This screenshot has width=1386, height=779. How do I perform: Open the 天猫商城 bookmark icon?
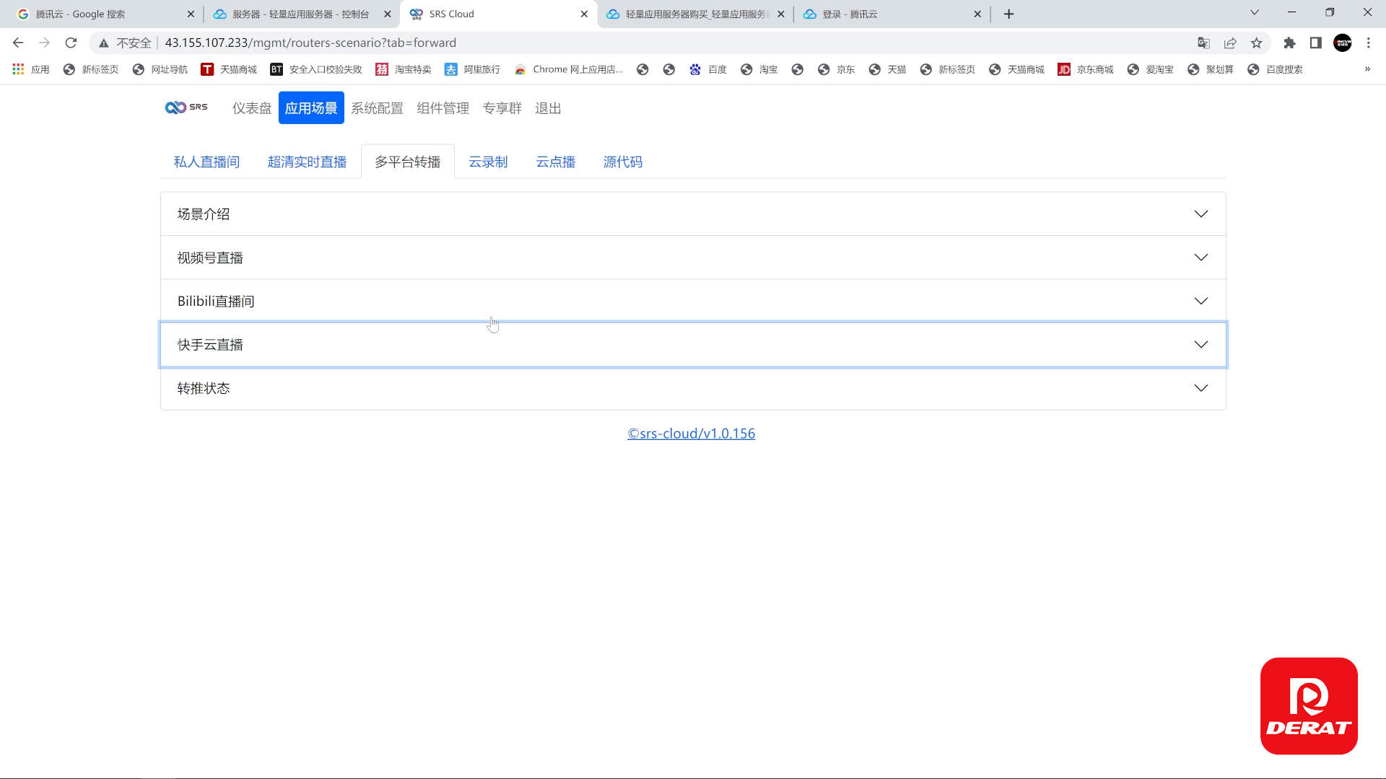tap(207, 69)
